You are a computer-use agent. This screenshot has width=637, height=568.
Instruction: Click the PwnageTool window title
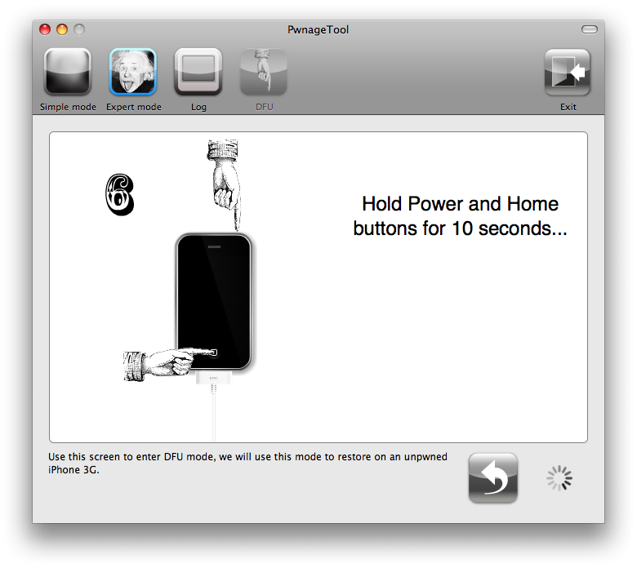coord(318,29)
